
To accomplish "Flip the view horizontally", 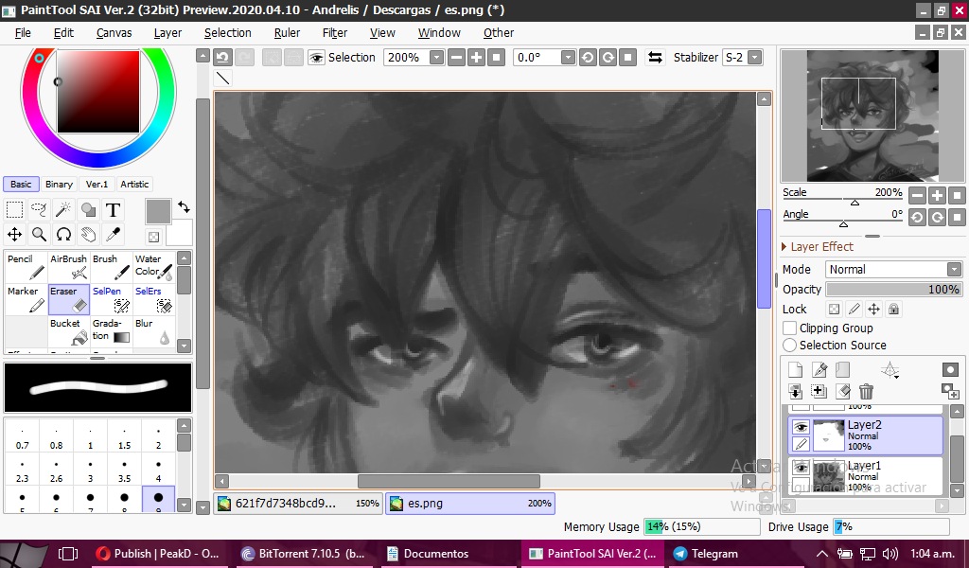I will click(x=655, y=58).
